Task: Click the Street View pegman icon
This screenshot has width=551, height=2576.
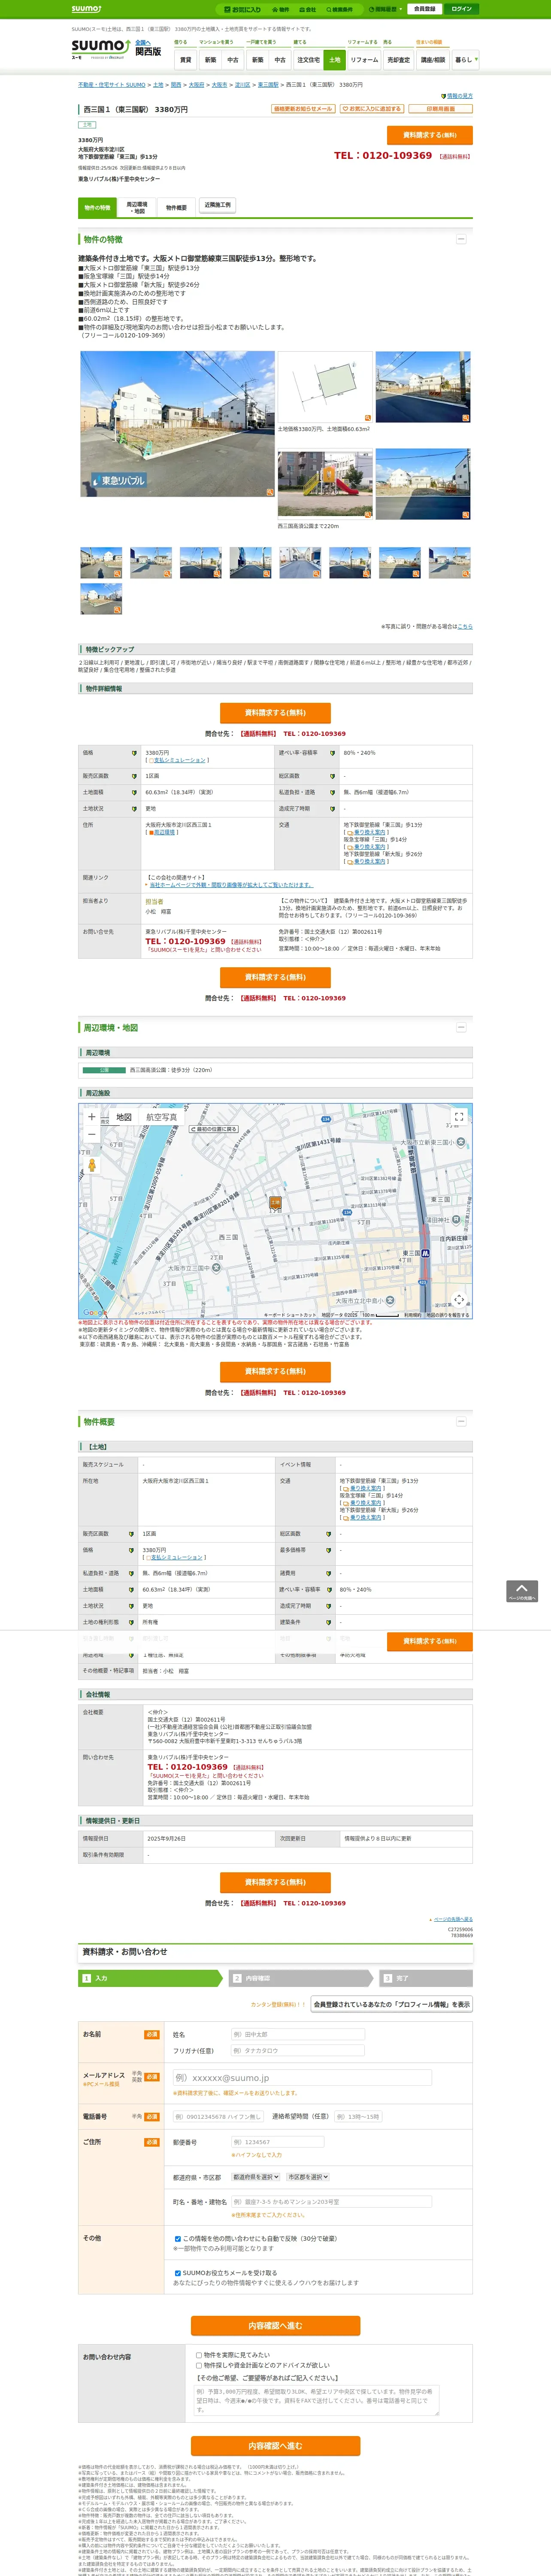Action: (92, 1165)
